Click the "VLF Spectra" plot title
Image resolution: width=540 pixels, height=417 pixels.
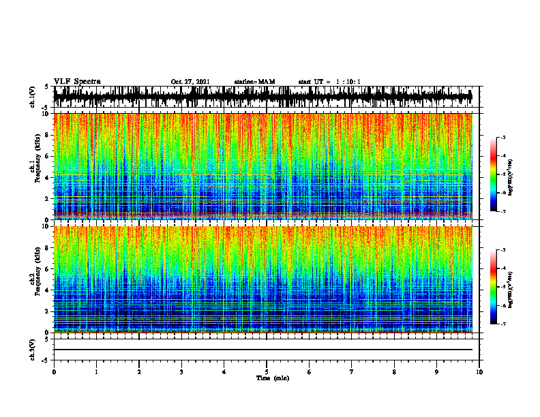pos(77,82)
